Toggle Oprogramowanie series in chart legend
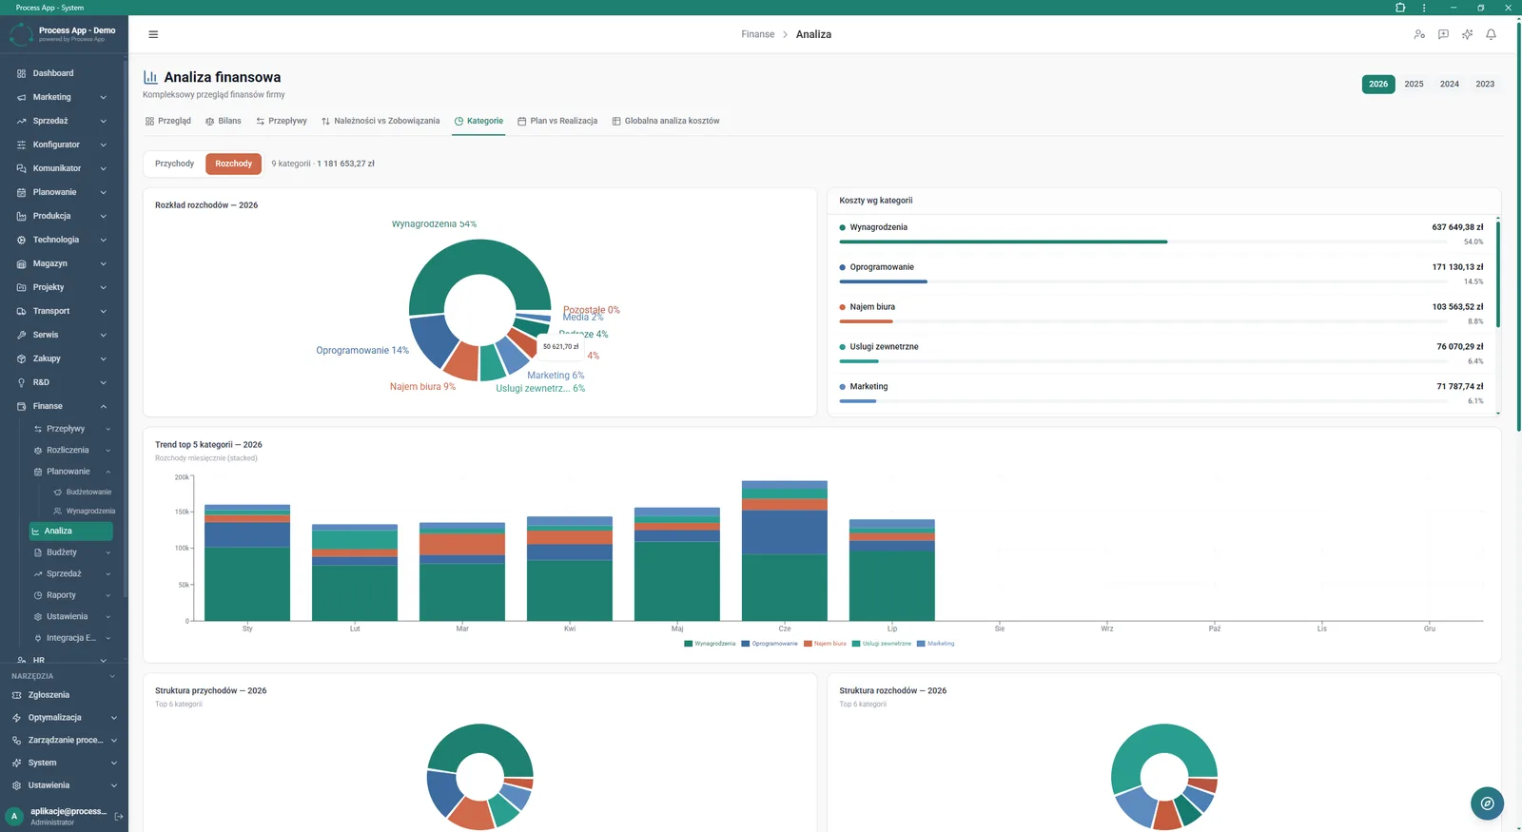Viewport: 1522px width, 832px height. 770,644
